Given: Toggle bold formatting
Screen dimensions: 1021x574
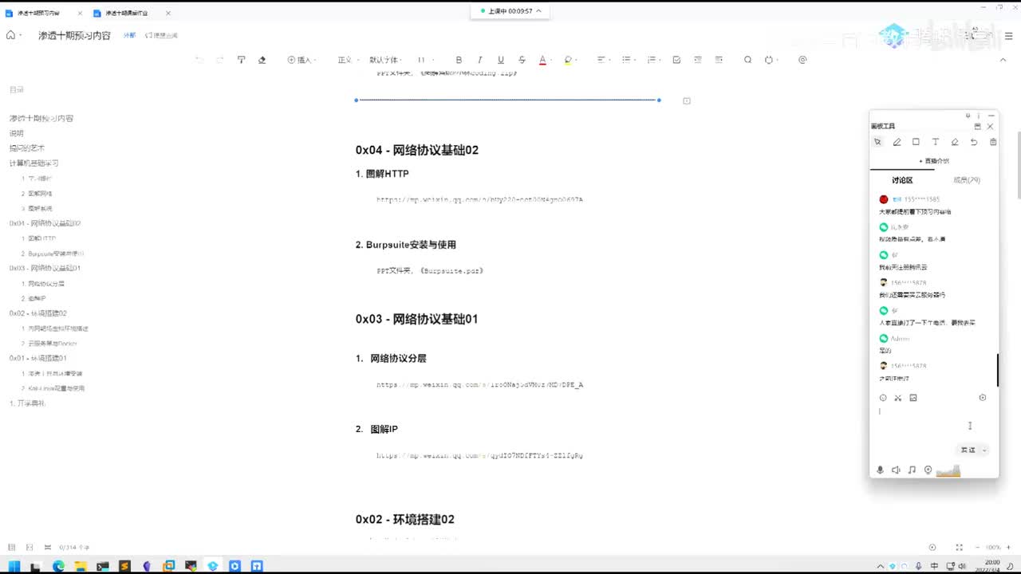Looking at the screenshot, I should tap(459, 60).
